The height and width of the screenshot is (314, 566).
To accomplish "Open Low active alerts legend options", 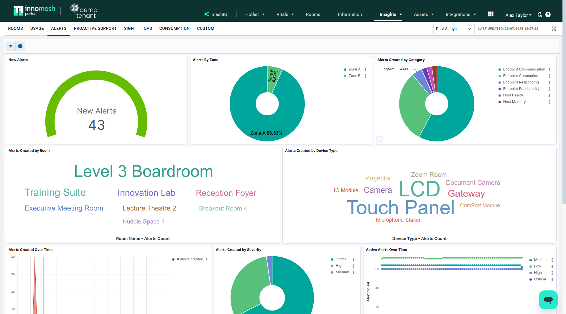I will point(552,267).
